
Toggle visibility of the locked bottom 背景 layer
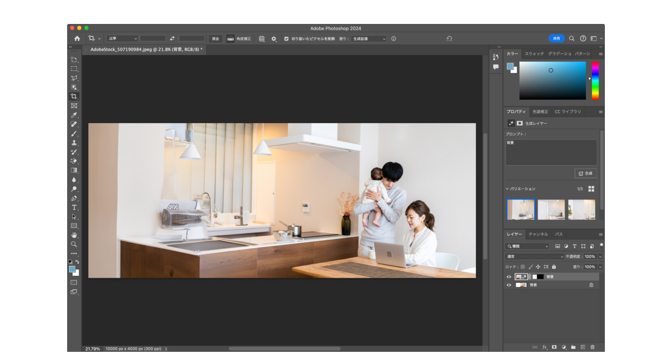pyautogui.click(x=509, y=285)
